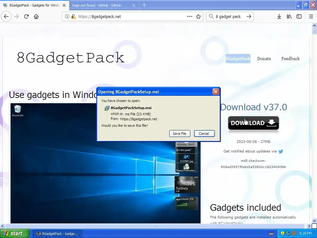The image size is (317, 238).
Task: Open a new tab with the plus button
Action: point(144,5)
